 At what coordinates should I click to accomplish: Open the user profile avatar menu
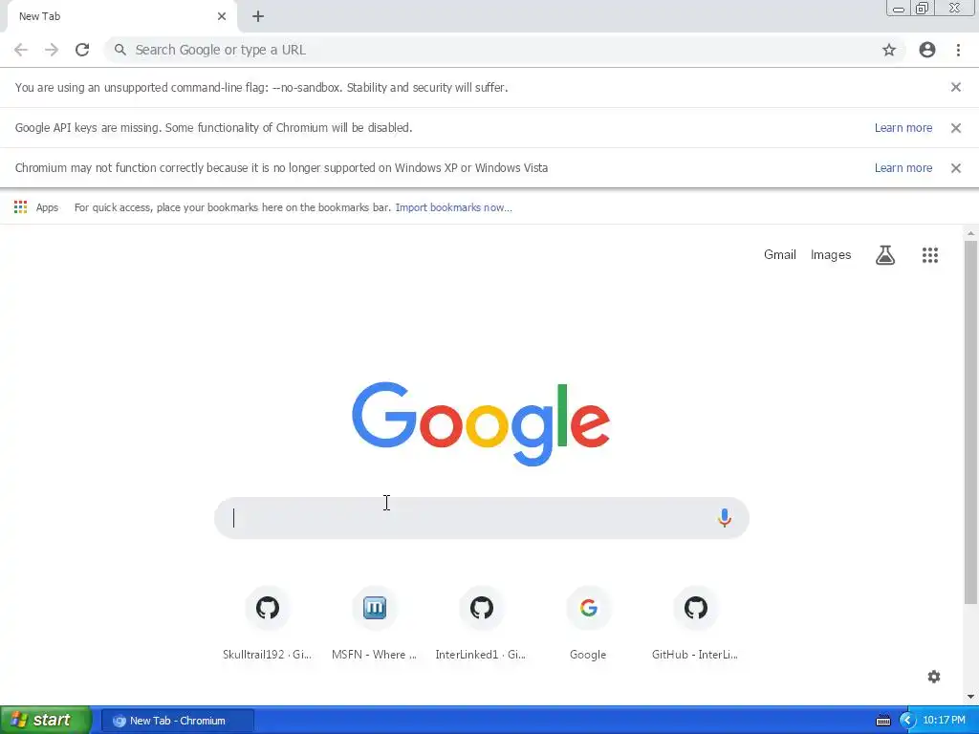point(927,50)
